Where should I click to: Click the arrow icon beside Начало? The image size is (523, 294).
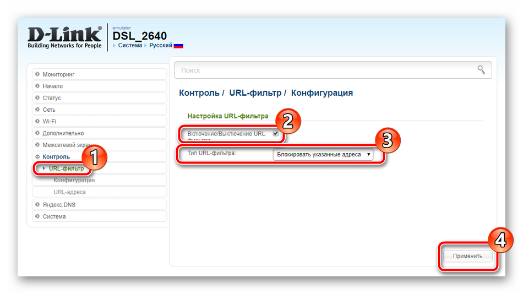(x=37, y=86)
